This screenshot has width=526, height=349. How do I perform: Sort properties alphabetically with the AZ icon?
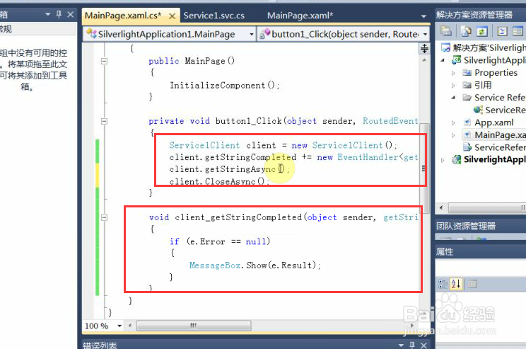pyautogui.click(x=456, y=284)
